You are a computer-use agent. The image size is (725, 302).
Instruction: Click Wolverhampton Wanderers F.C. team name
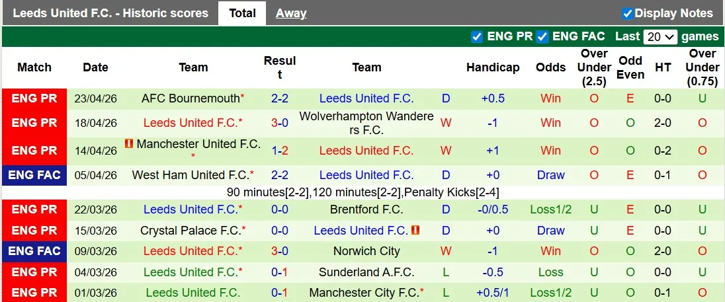pos(366,123)
